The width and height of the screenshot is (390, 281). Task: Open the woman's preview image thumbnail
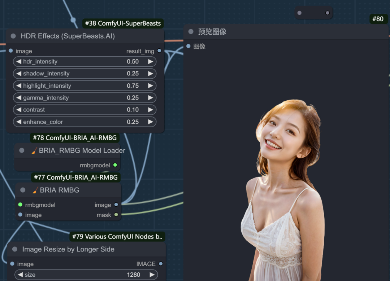pos(282,190)
